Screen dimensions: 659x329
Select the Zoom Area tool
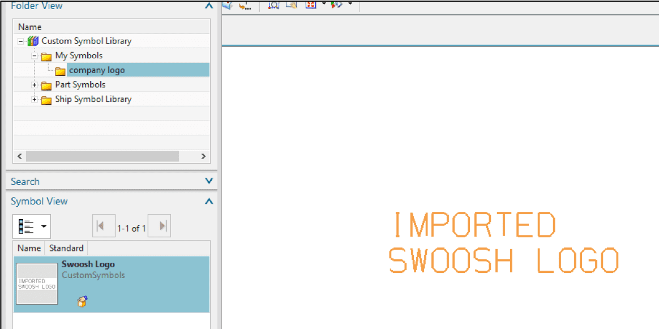point(273,5)
